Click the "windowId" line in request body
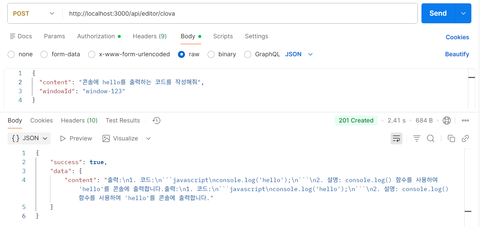 pos(82,91)
